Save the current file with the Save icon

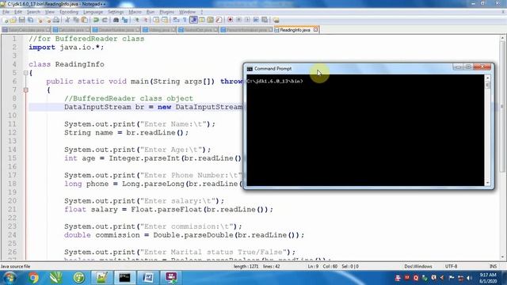(21, 20)
